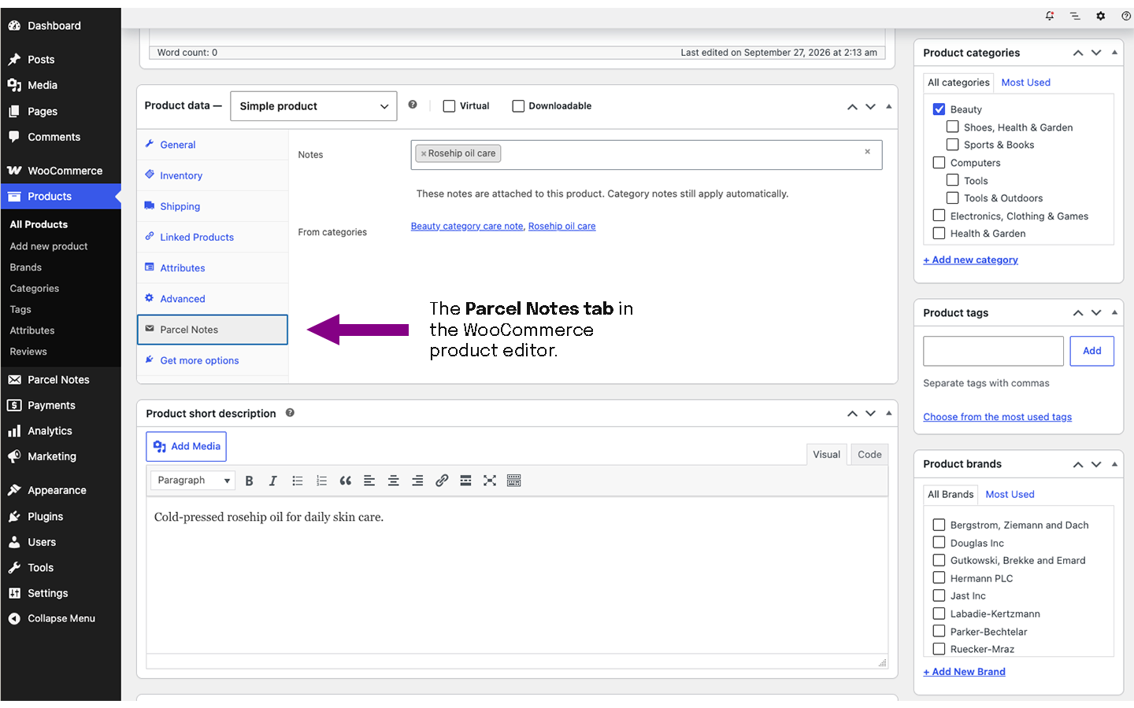The width and height of the screenshot is (1134, 708).
Task: Focus the product tags input field
Action: (993, 351)
